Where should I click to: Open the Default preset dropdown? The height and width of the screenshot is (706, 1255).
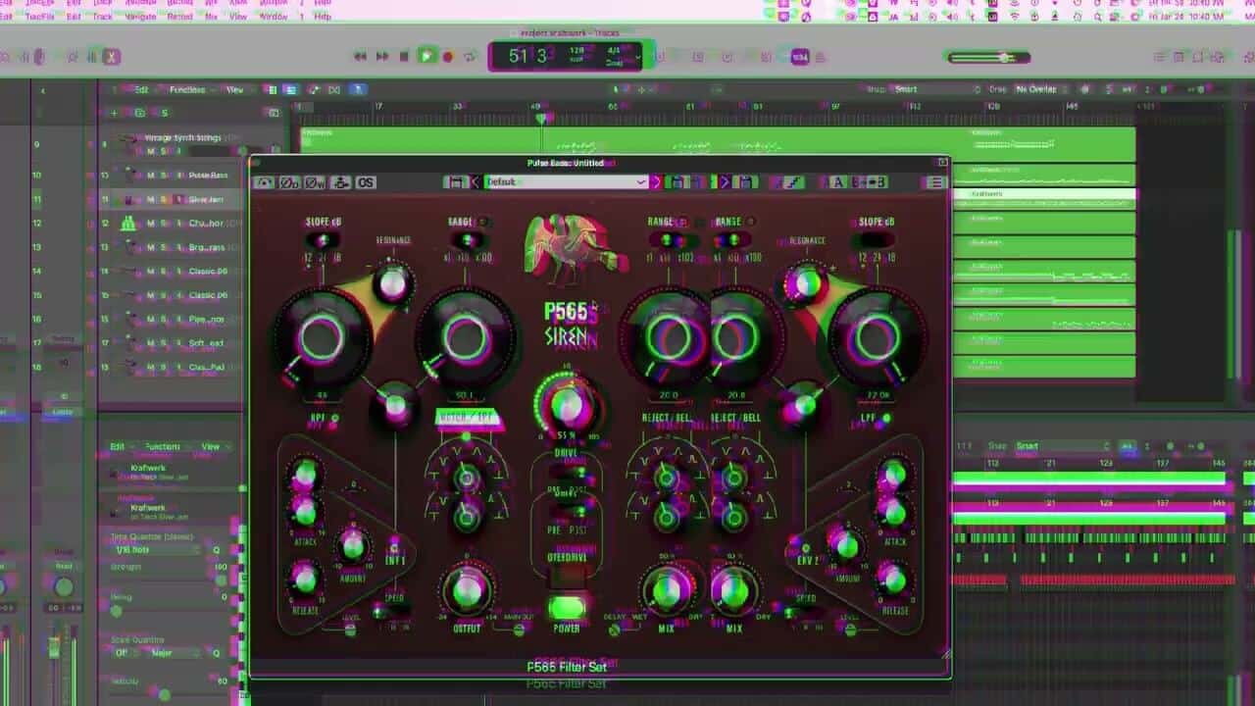[566, 182]
